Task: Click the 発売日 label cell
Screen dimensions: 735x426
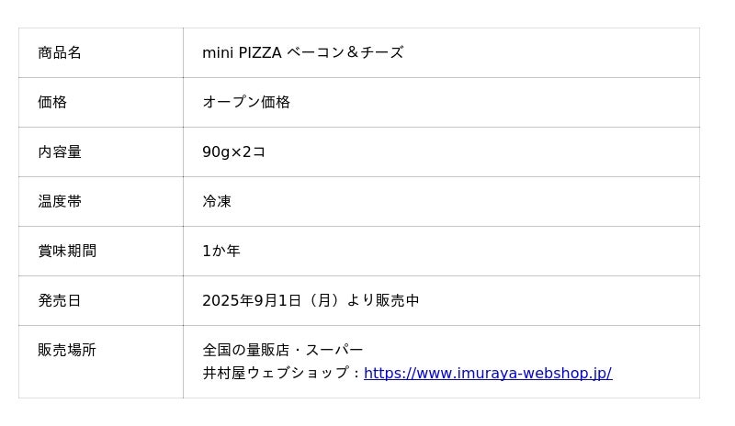Action: tap(60, 300)
